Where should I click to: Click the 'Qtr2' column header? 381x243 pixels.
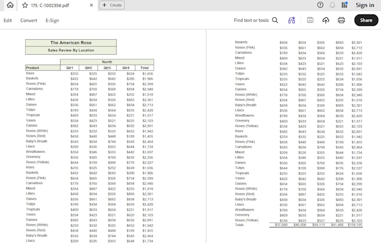(89, 68)
